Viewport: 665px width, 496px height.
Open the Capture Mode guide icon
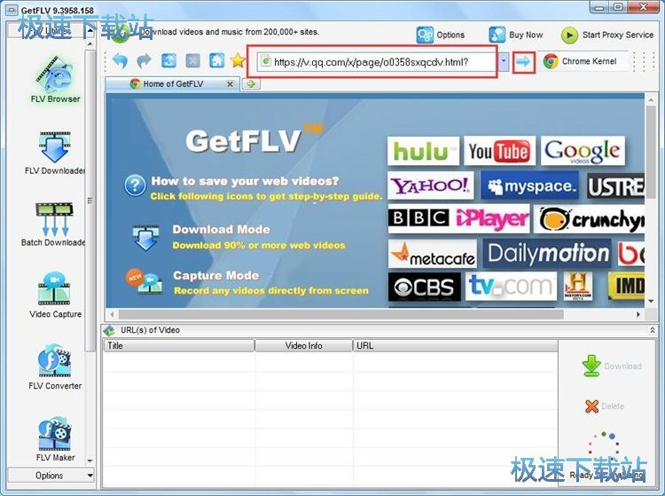[145, 282]
